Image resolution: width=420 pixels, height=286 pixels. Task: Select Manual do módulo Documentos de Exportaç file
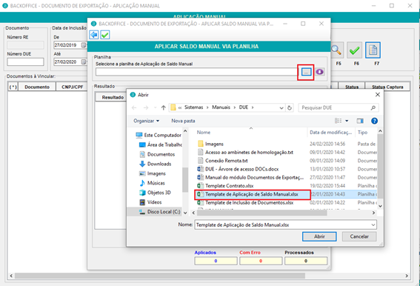pos(250,177)
